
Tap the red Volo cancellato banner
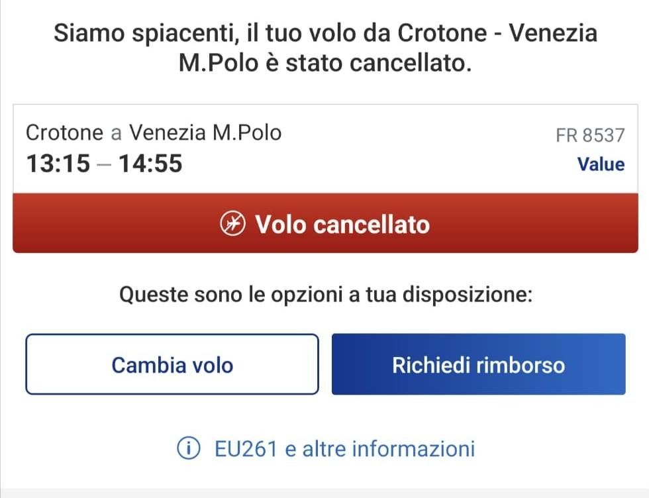324,224
